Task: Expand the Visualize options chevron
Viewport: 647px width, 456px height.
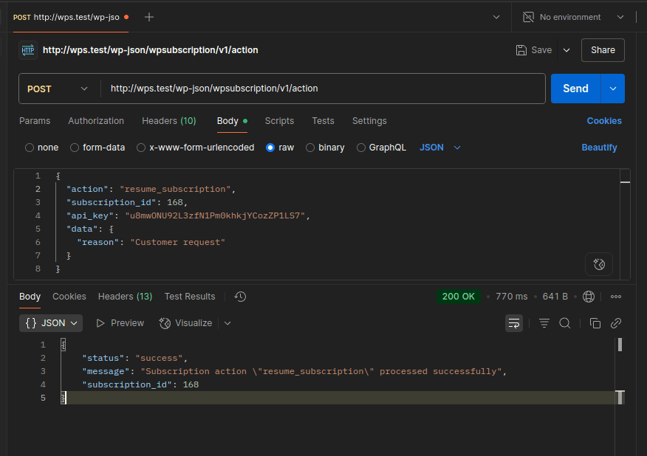Action: click(x=227, y=323)
